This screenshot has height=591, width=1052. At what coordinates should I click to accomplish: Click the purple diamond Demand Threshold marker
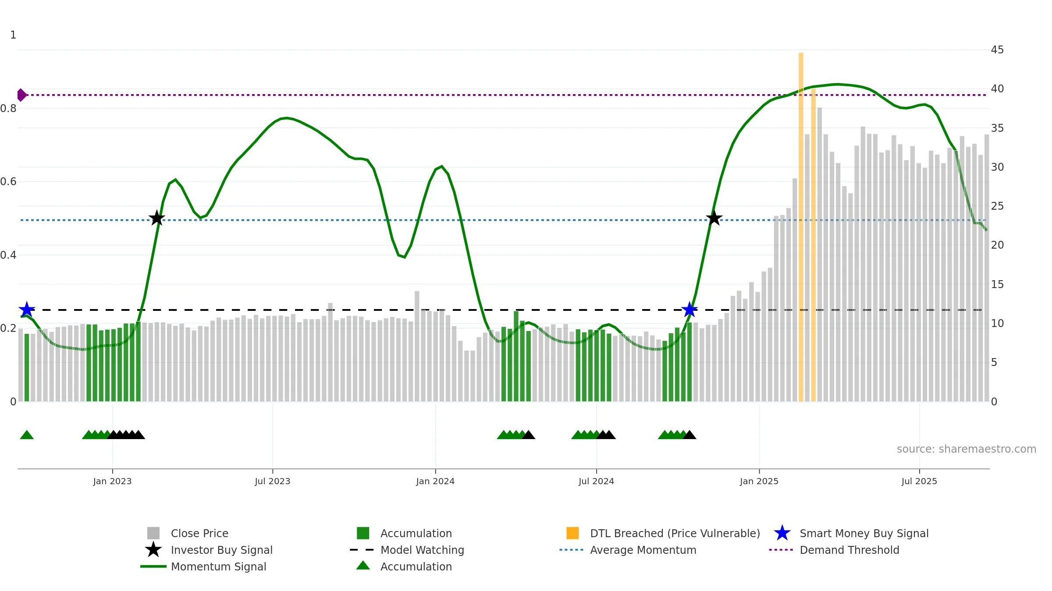(x=21, y=95)
